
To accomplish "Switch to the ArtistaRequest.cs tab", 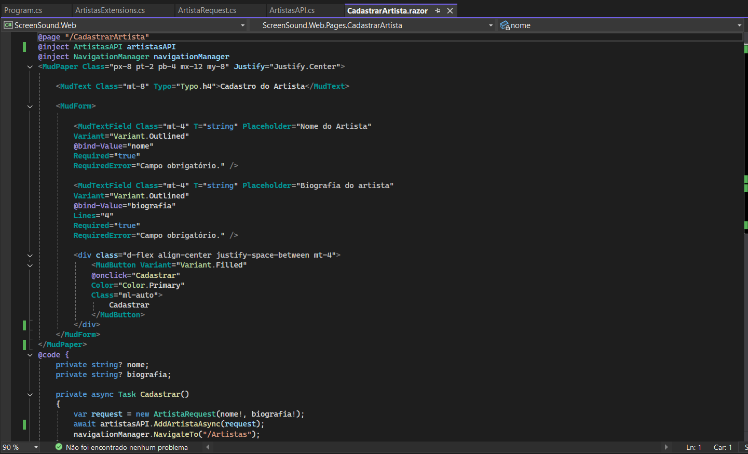I will pos(207,10).
